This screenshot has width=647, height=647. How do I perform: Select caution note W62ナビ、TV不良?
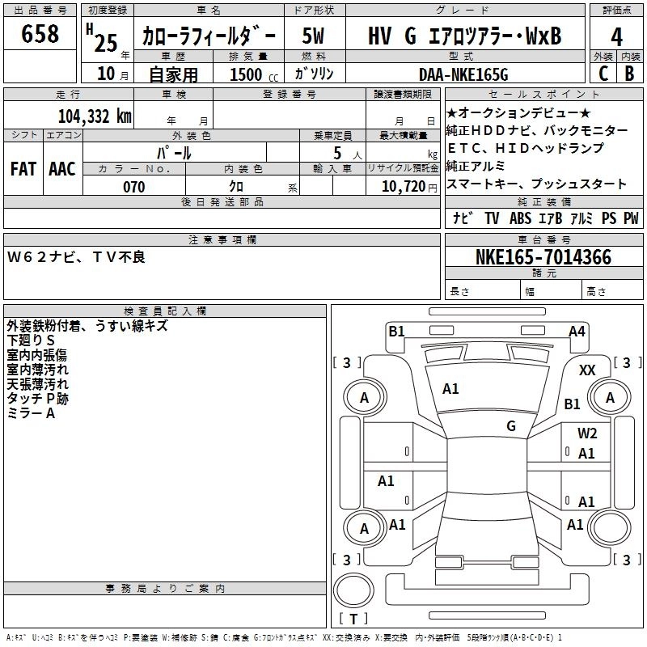76,257
